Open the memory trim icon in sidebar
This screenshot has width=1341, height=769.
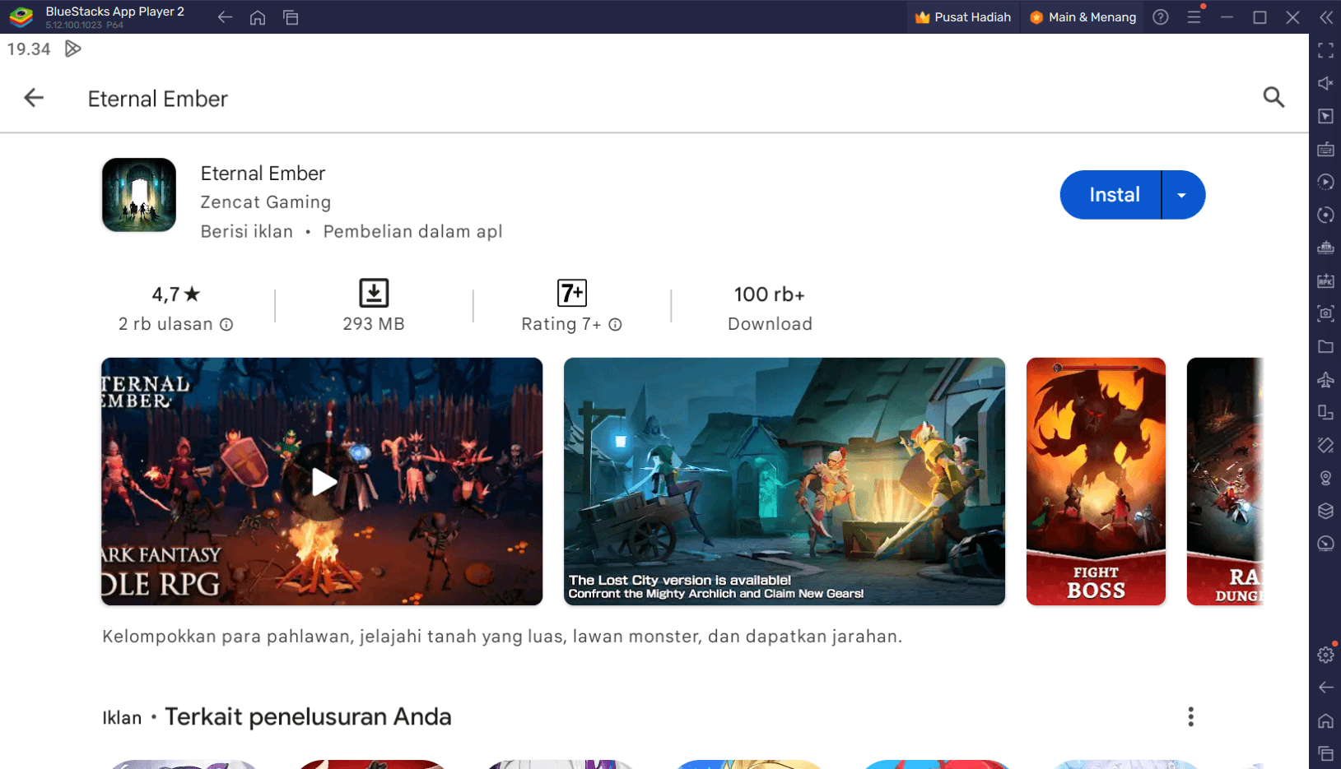pyautogui.click(x=1325, y=248)
